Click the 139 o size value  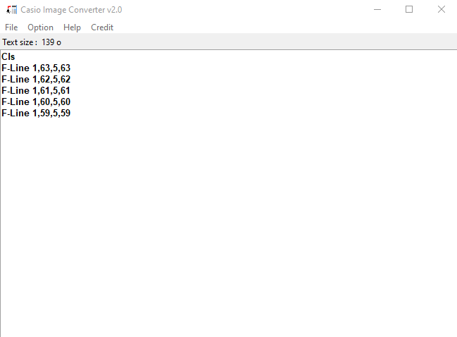(51, 42)
